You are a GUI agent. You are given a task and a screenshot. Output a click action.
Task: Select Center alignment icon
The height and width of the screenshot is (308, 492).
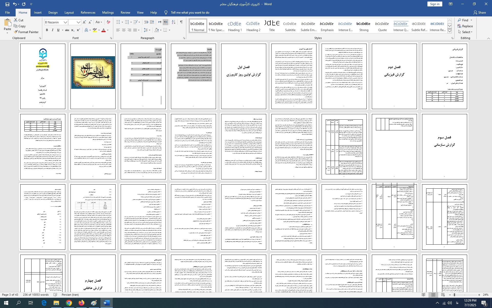click(x=124, y=30)
